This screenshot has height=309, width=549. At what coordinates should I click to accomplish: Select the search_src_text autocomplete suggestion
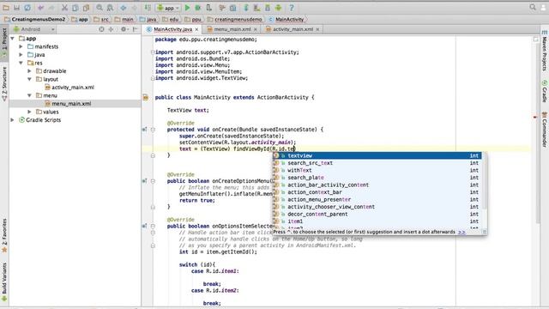(x=377, y=163)
